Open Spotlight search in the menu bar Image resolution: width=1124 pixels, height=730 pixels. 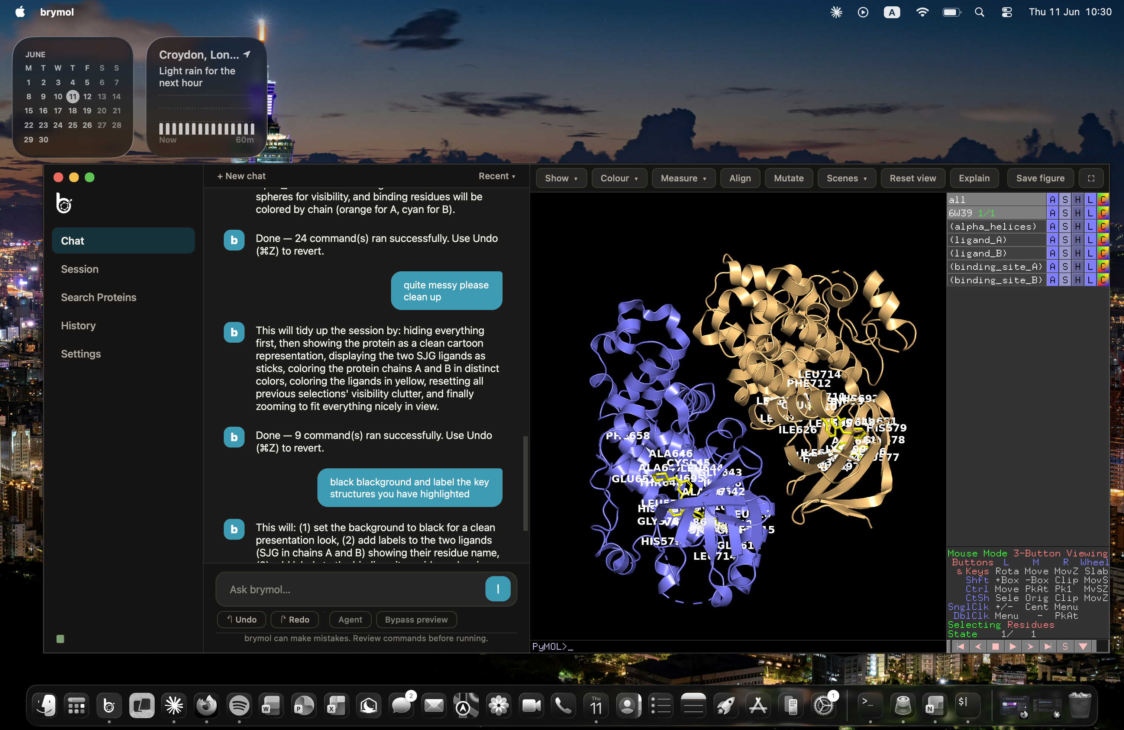pos(979,12)
